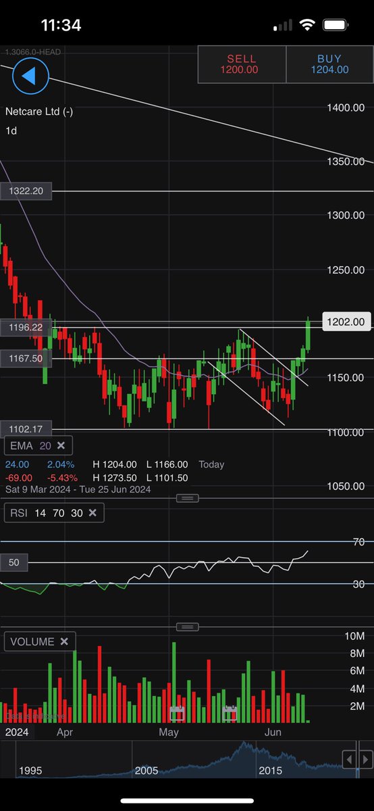Jump to 1995 on the history timeline
The height and width of the screenshot is (811, 374).
[30, 770]
